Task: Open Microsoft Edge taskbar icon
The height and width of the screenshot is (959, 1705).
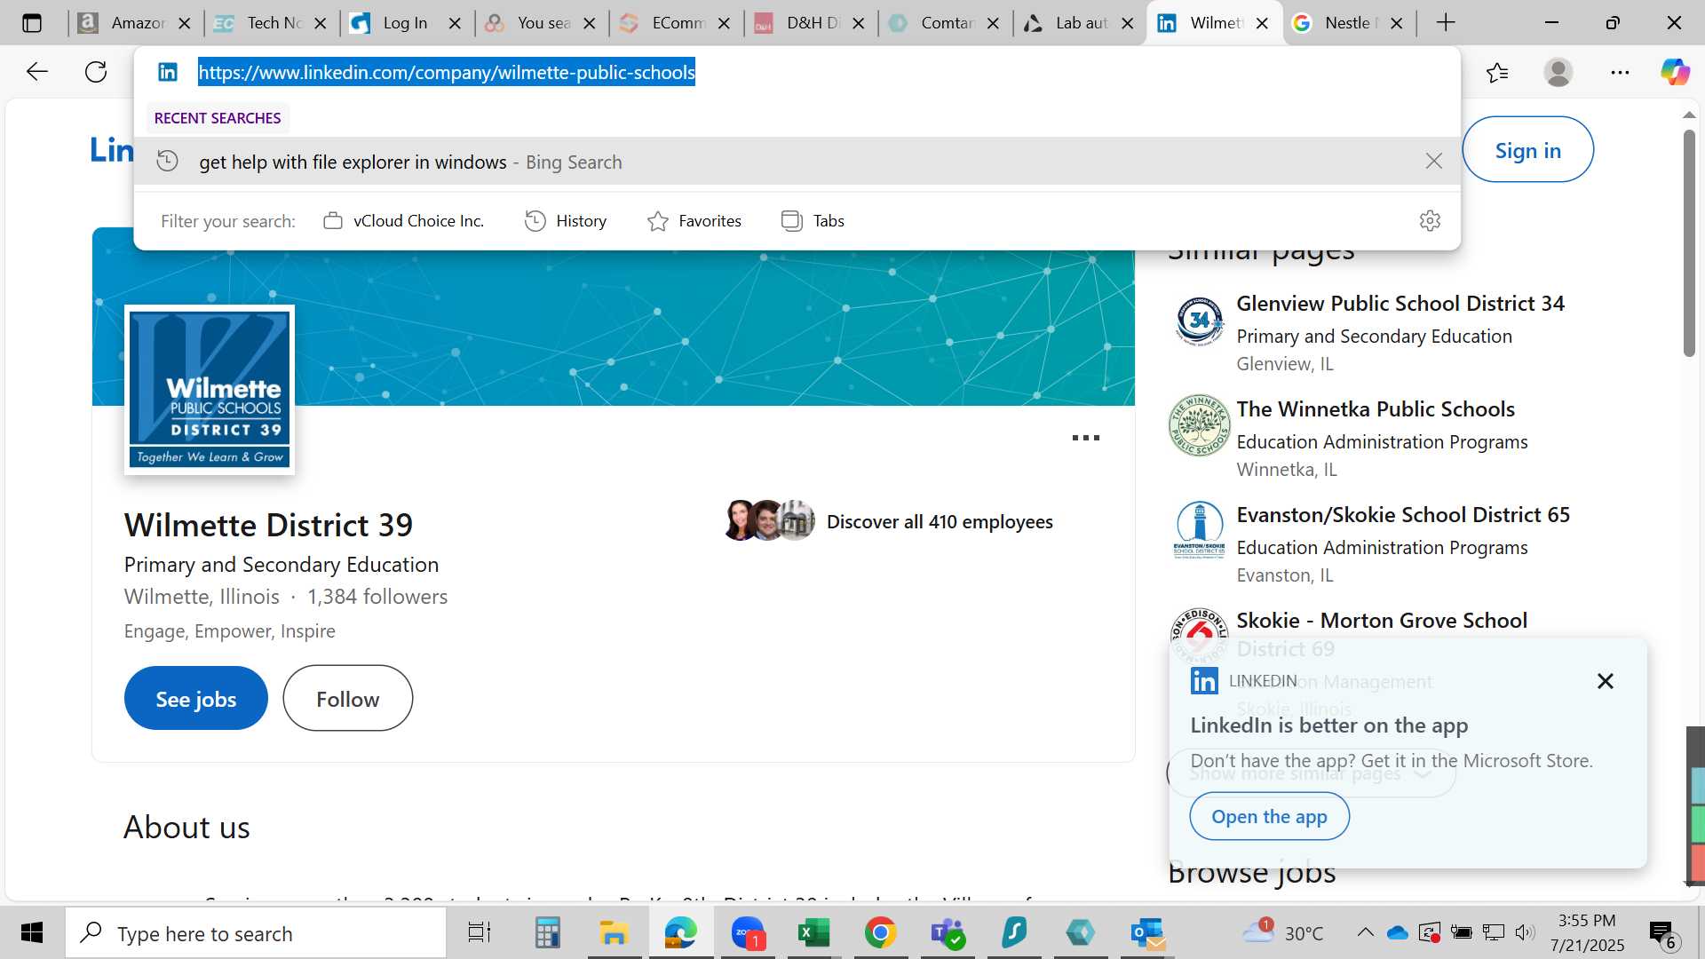Action: (681, 933)
